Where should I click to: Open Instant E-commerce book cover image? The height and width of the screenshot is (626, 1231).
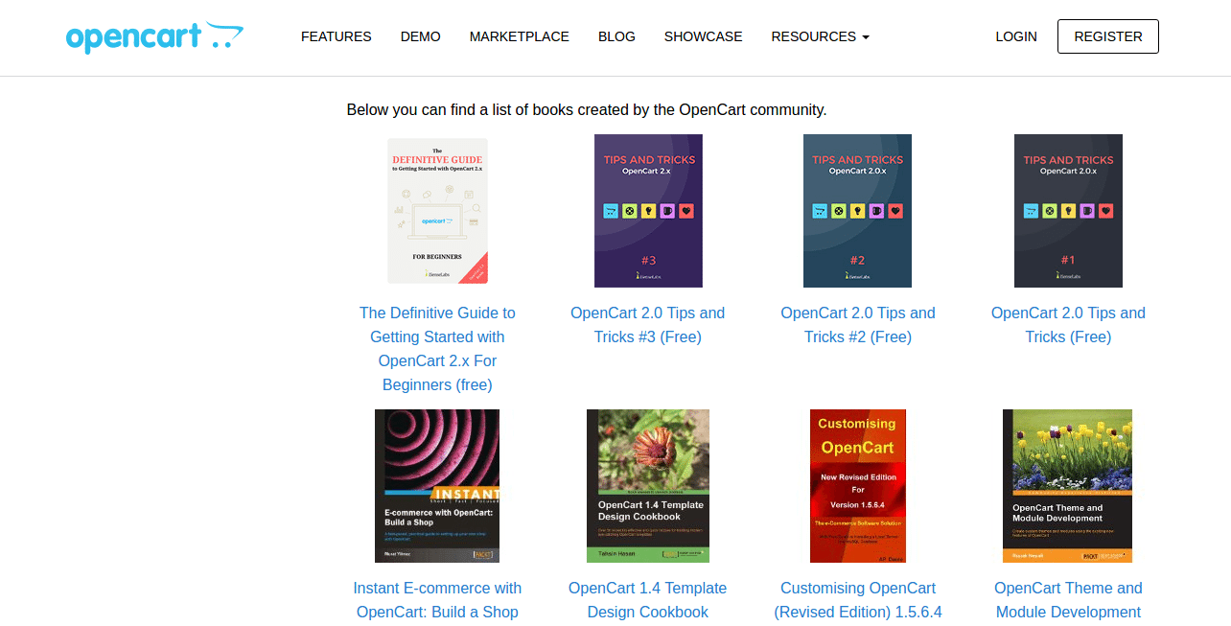(437, 486)
